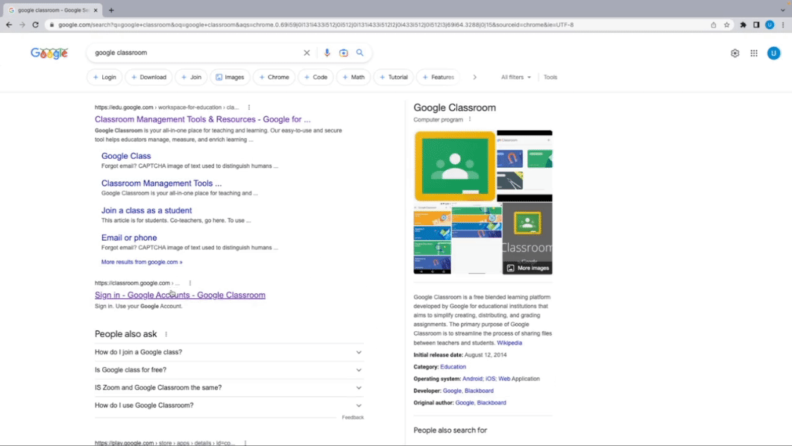
Task: Open the All filters dropdown
Action: coord(516,78)
